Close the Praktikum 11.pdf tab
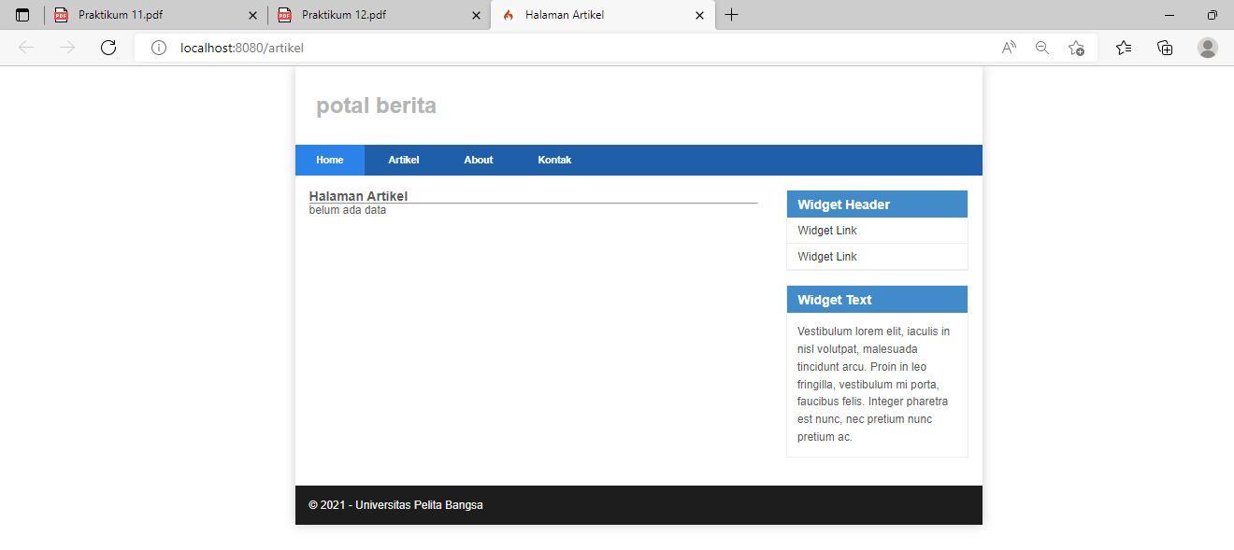Viewport: 1234px width, 550px height. point(251,14)
